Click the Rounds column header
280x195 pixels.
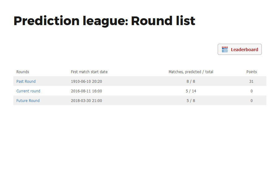click(x=23, y=72)
